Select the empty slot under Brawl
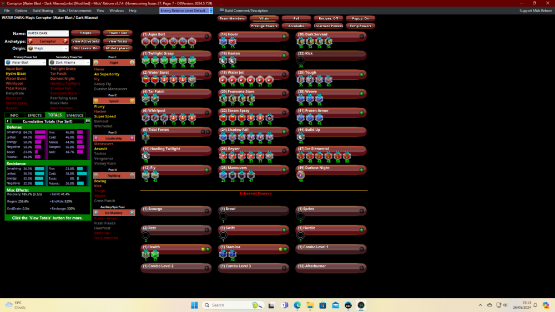The height and width of the screenshot is (312, 555). (x=223, y=216)
